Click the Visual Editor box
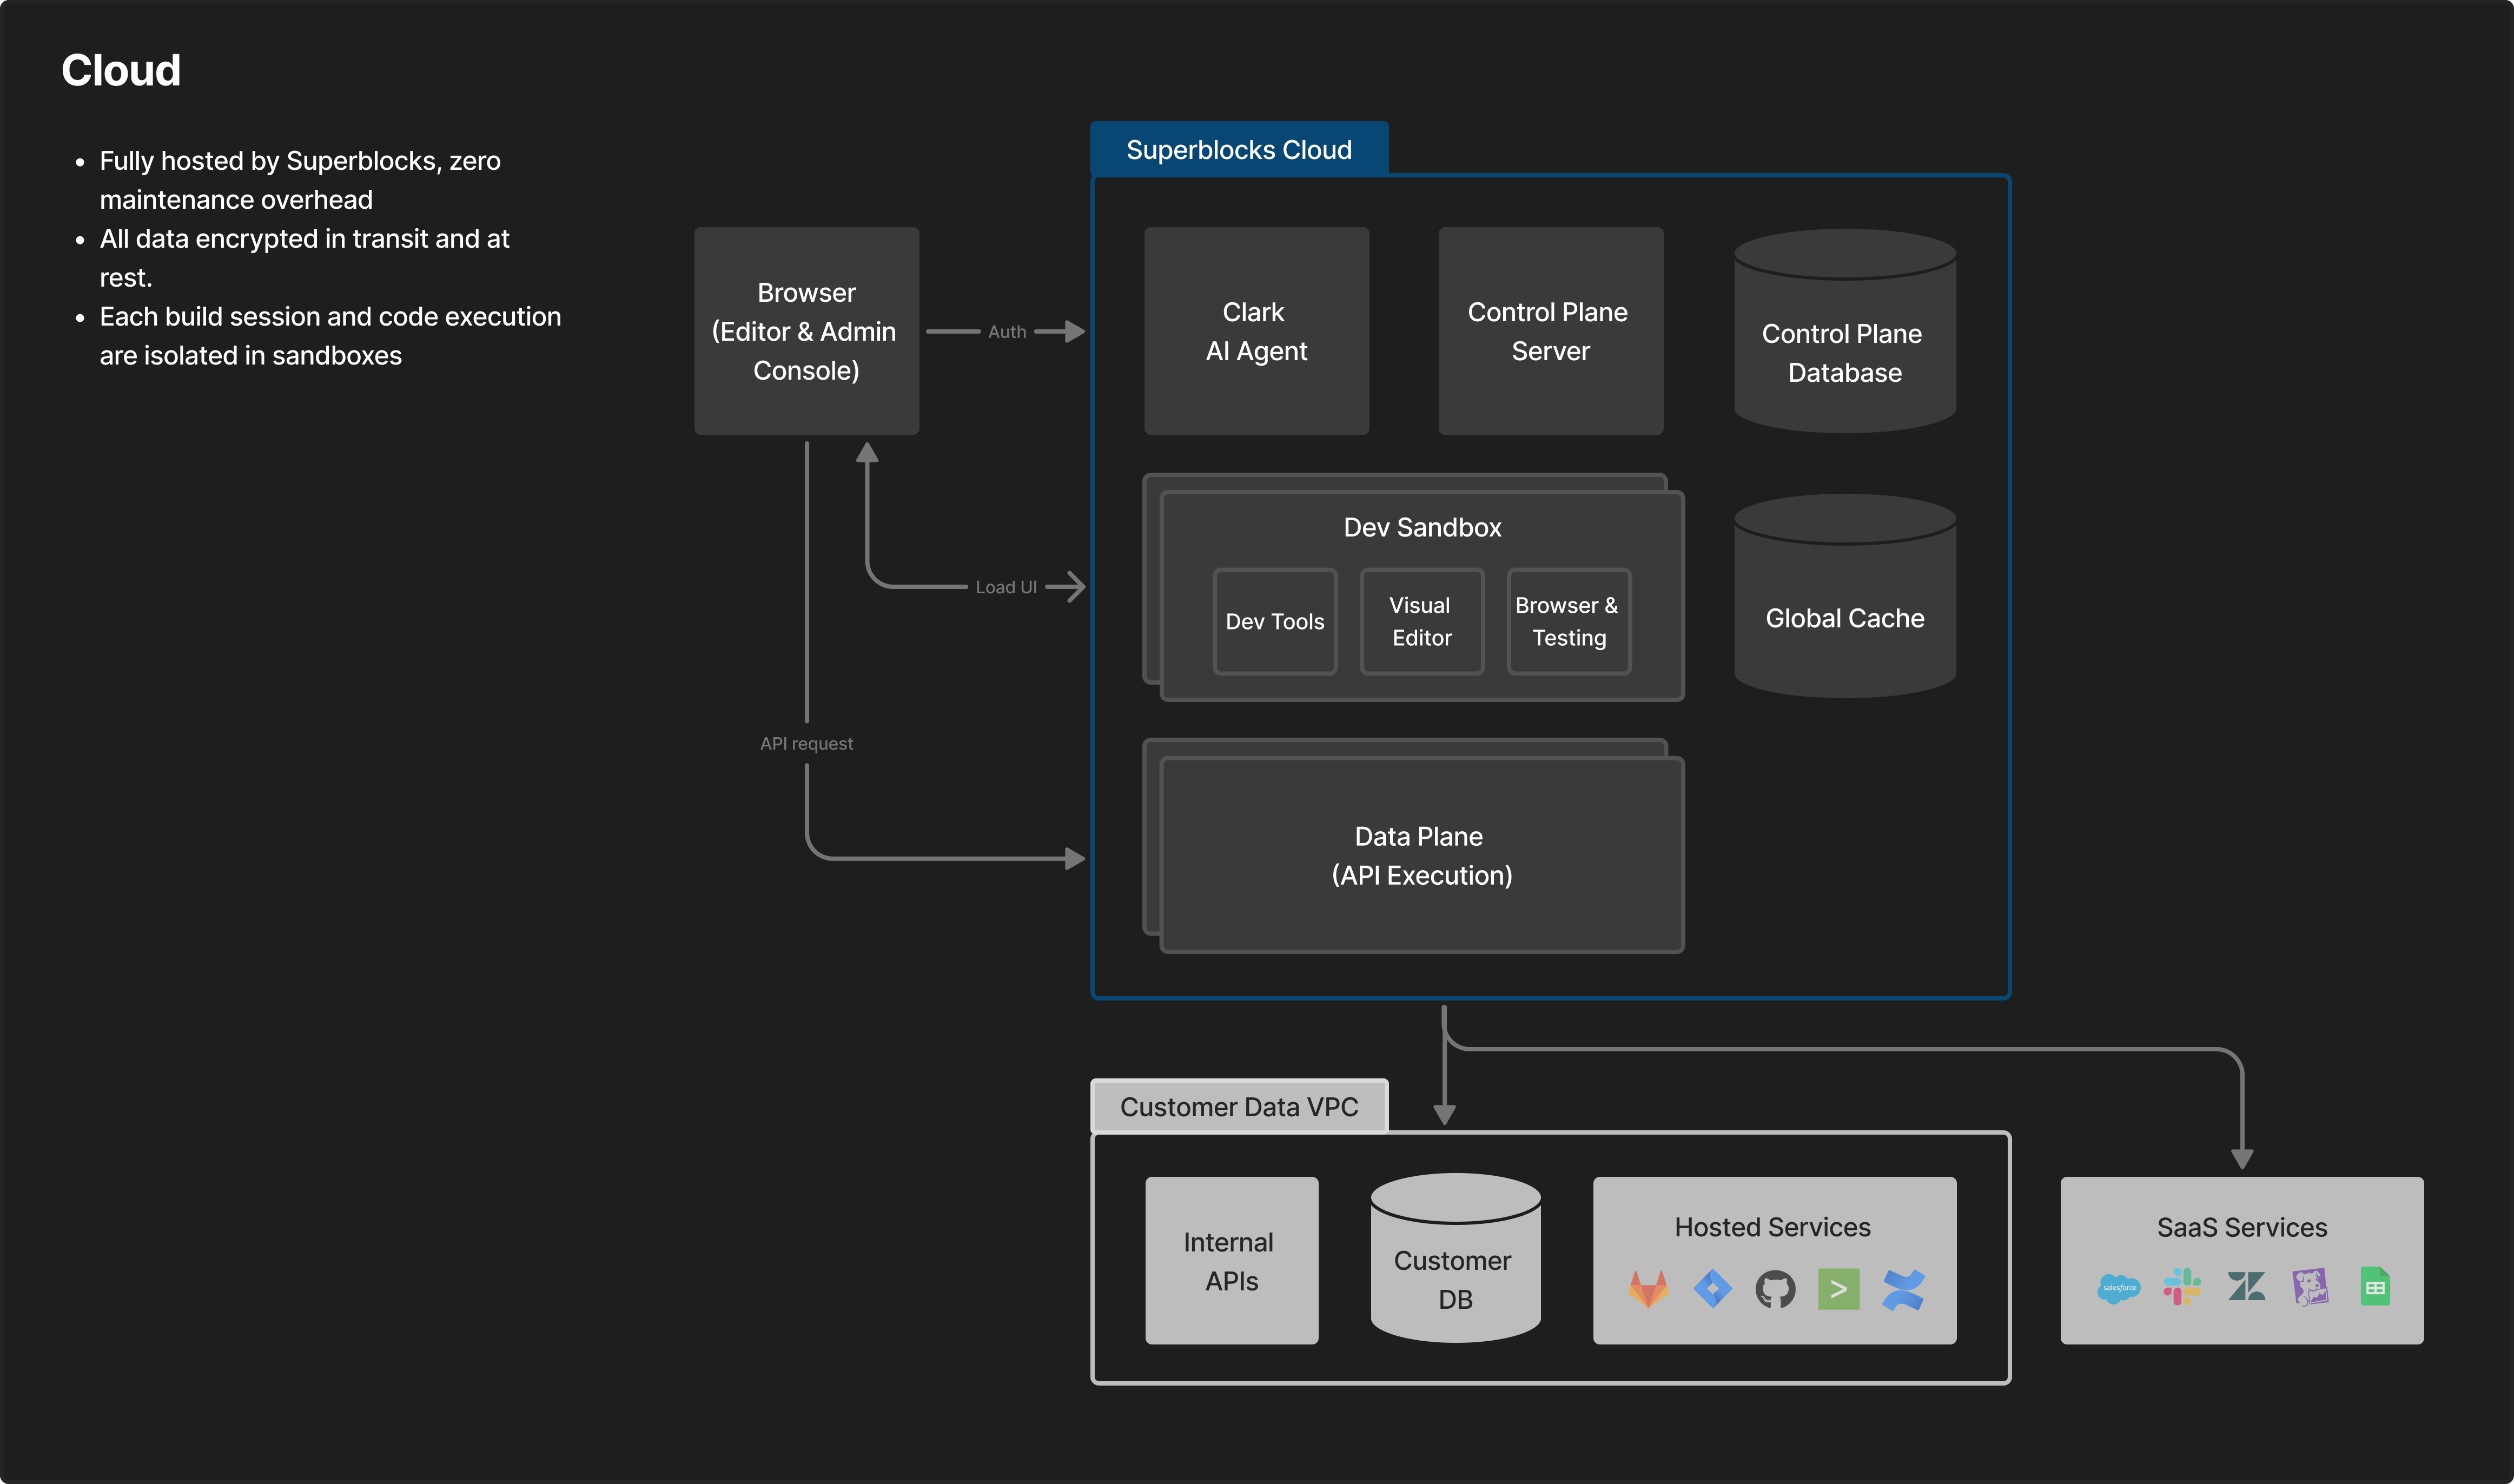The width and height of the screenshot is (2514, 1484). [1421, 622]
